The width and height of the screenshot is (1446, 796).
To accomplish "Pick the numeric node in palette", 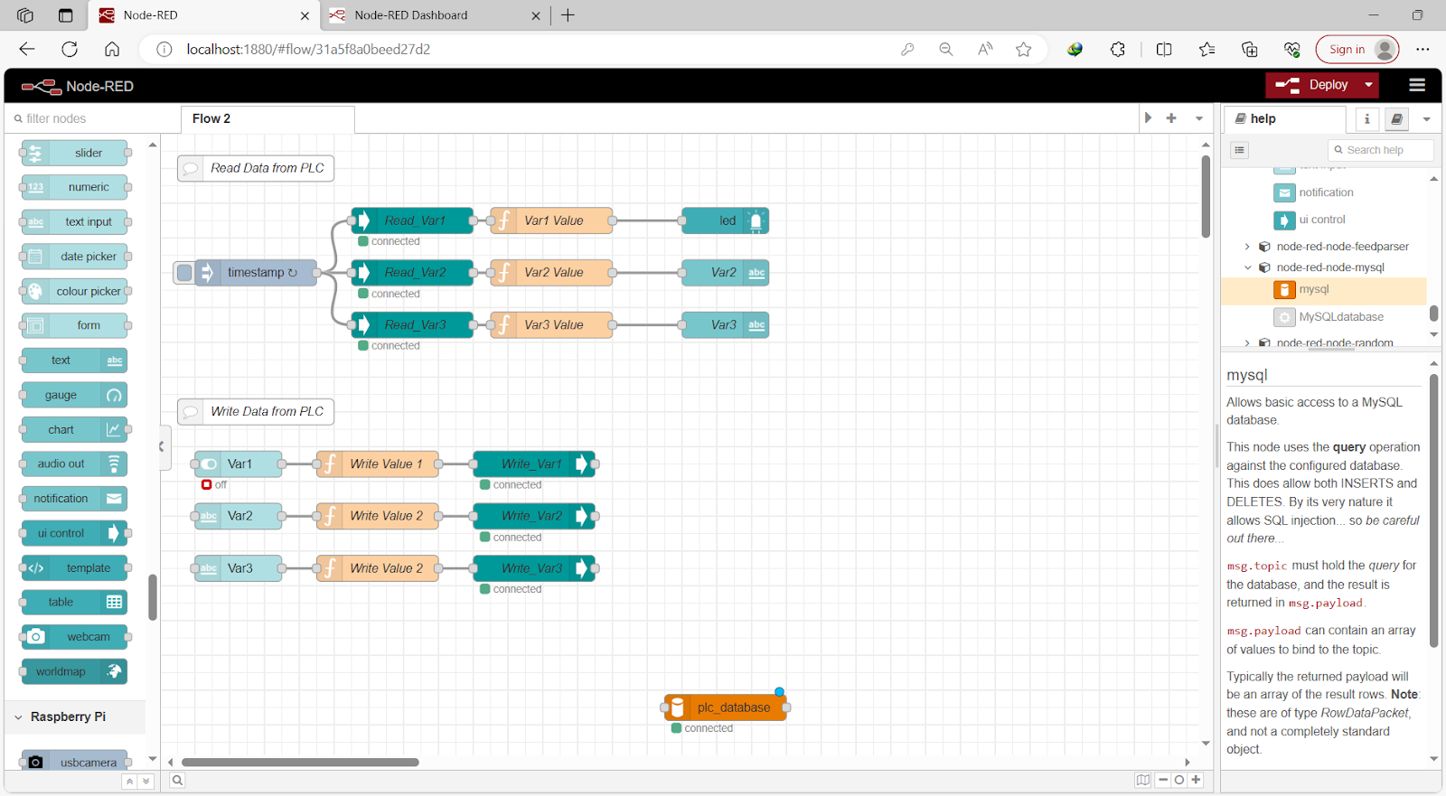I will pyautogui.click(x=74, y=188).
